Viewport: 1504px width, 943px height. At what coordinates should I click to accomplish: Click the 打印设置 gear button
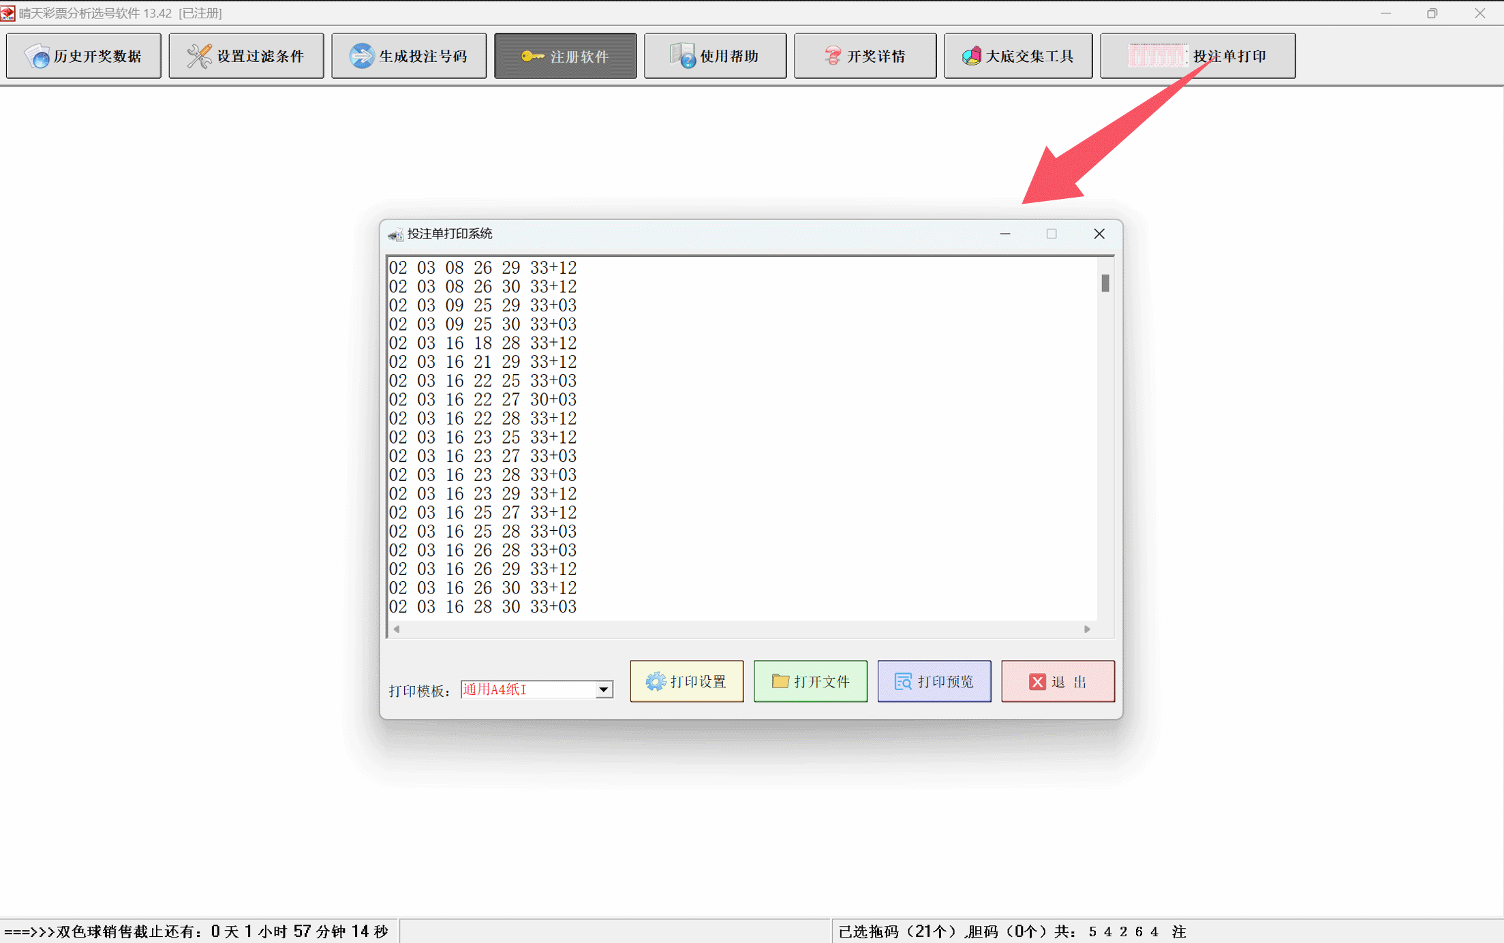[x=686, y=681]
